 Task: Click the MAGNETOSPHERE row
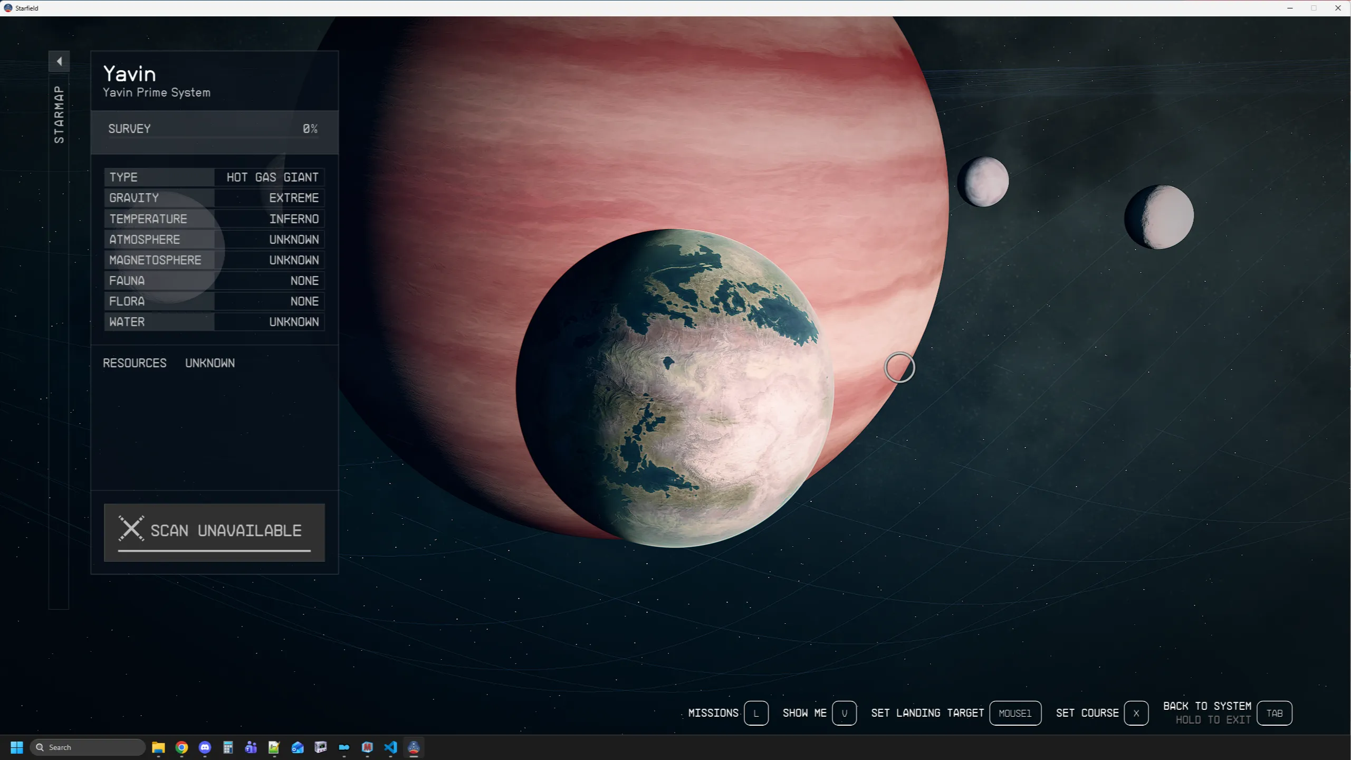pos(214,260)
